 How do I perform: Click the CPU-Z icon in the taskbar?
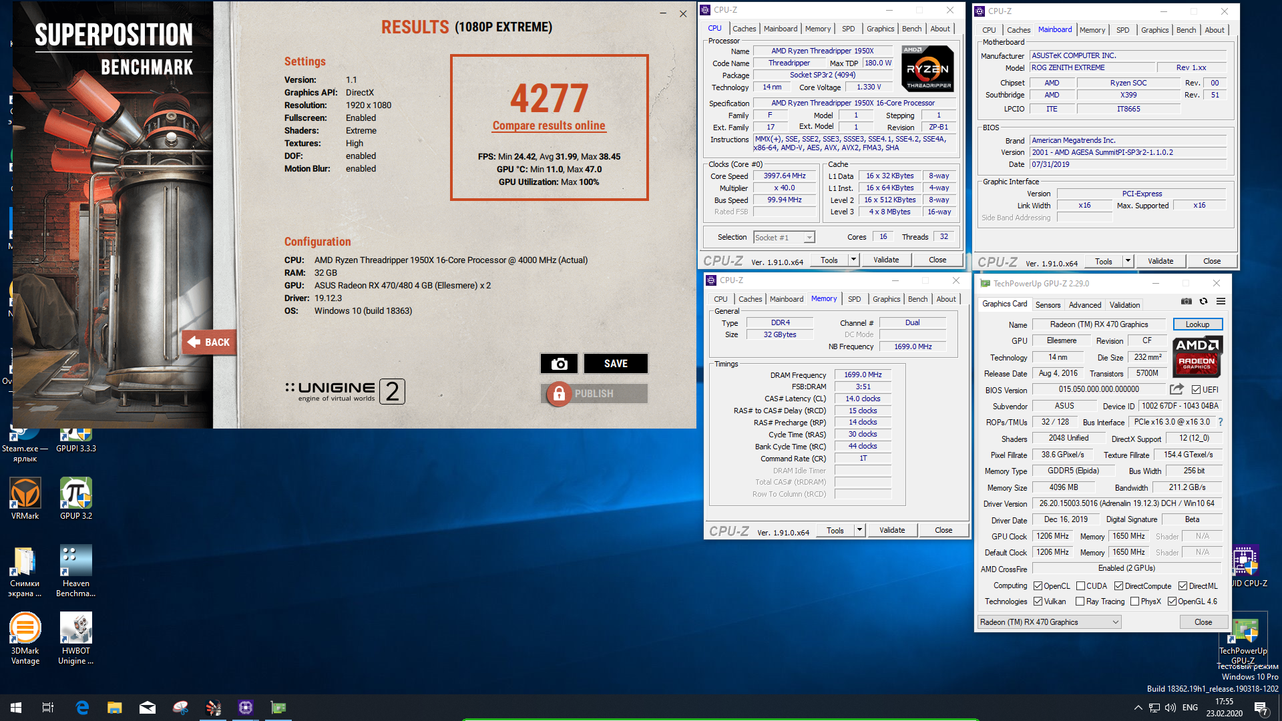click(245, 708)
